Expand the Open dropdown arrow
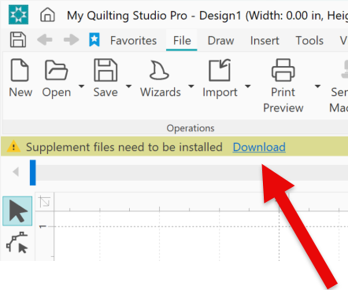The height and width of the screenshot is (290, 348). [x=81, y=86]
